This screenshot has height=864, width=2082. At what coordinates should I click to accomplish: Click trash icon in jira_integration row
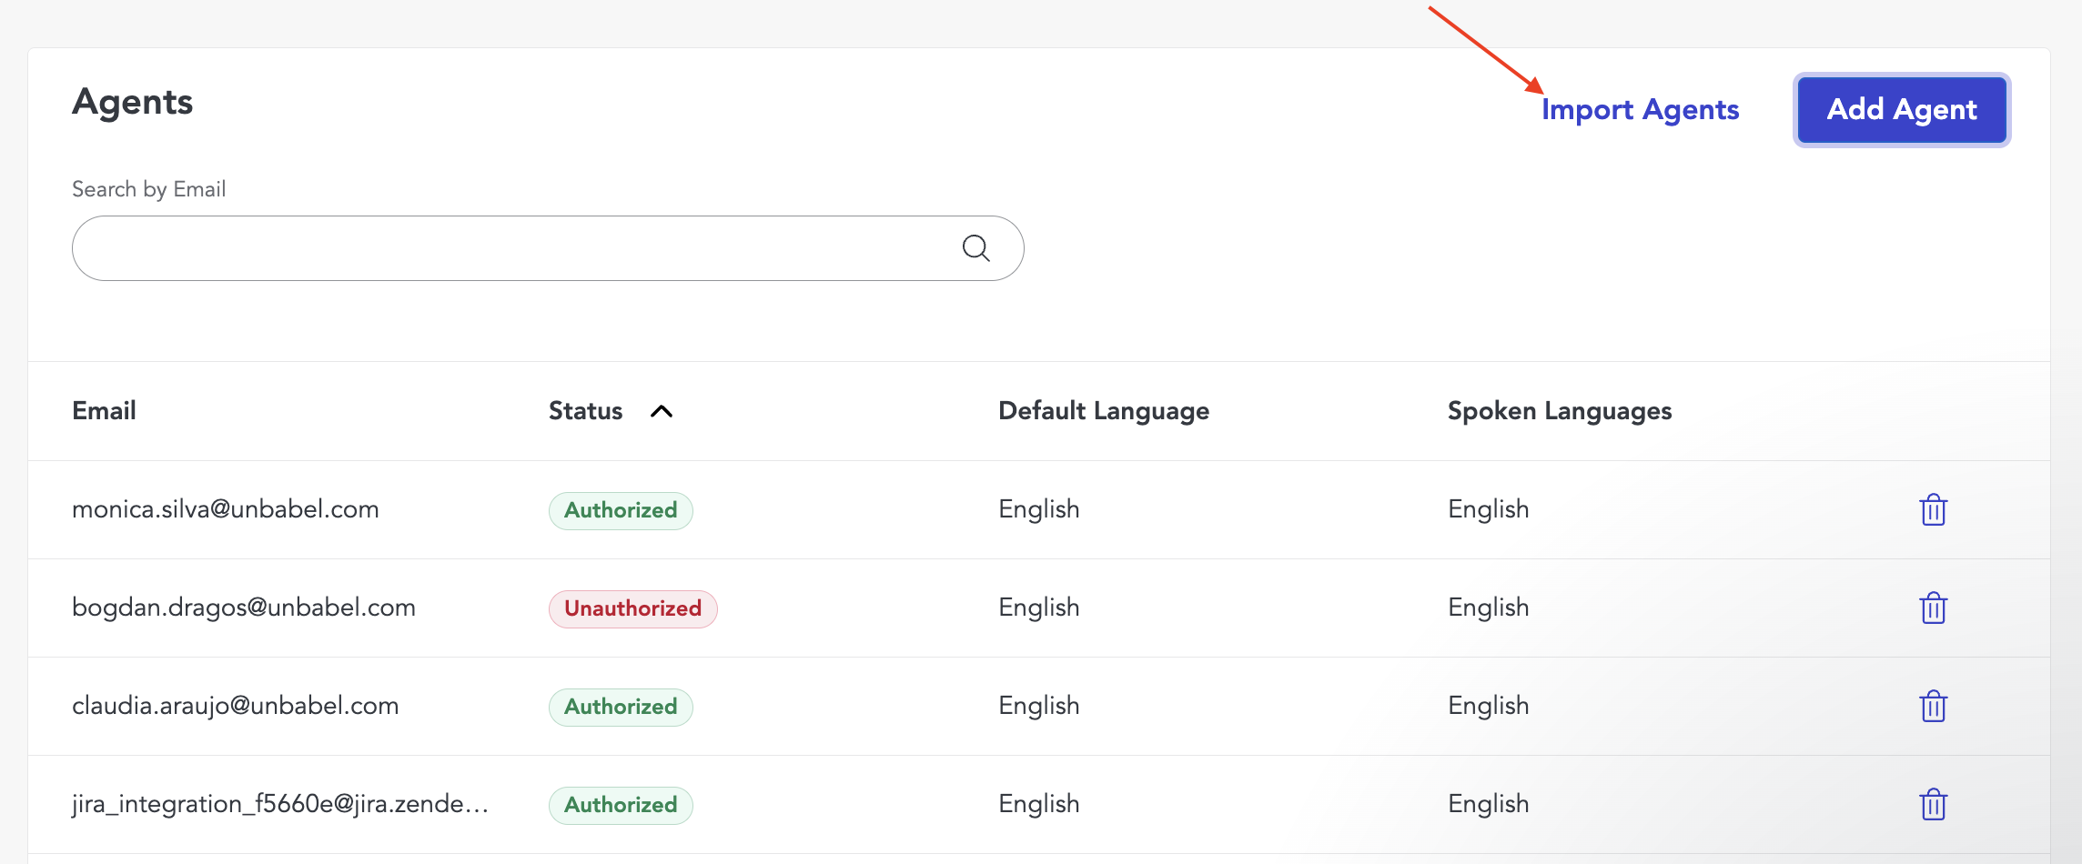[1933, 804]
